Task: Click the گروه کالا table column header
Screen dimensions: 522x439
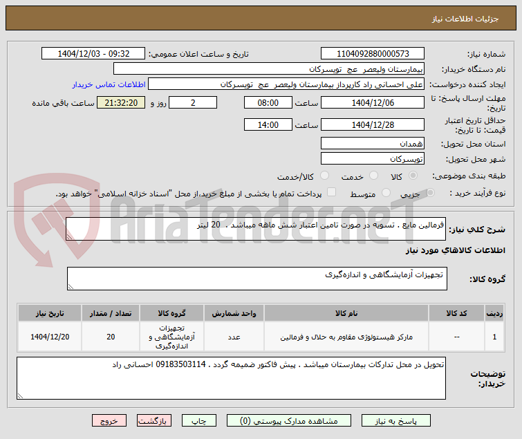Action: tap(171, 313)
